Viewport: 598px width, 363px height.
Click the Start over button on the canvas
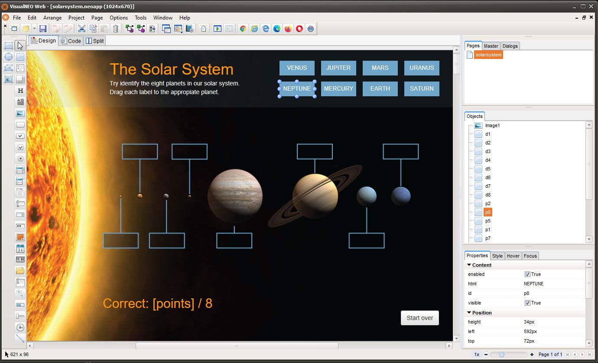pos(419,318)
